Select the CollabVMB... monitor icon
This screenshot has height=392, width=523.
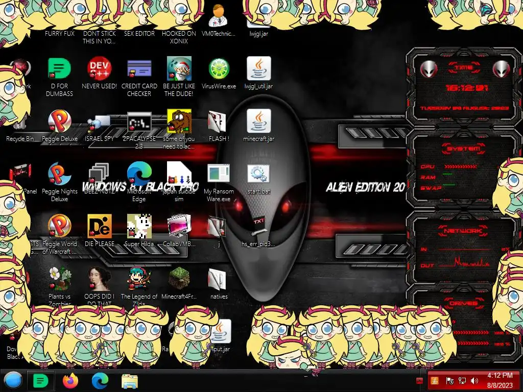pos(179,231)
